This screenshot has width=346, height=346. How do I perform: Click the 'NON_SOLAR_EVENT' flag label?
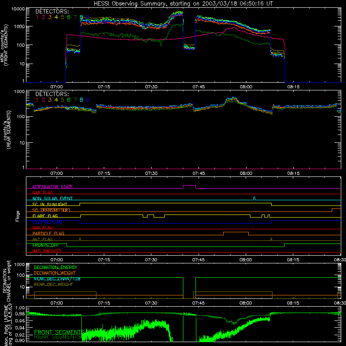coord(52,199)
